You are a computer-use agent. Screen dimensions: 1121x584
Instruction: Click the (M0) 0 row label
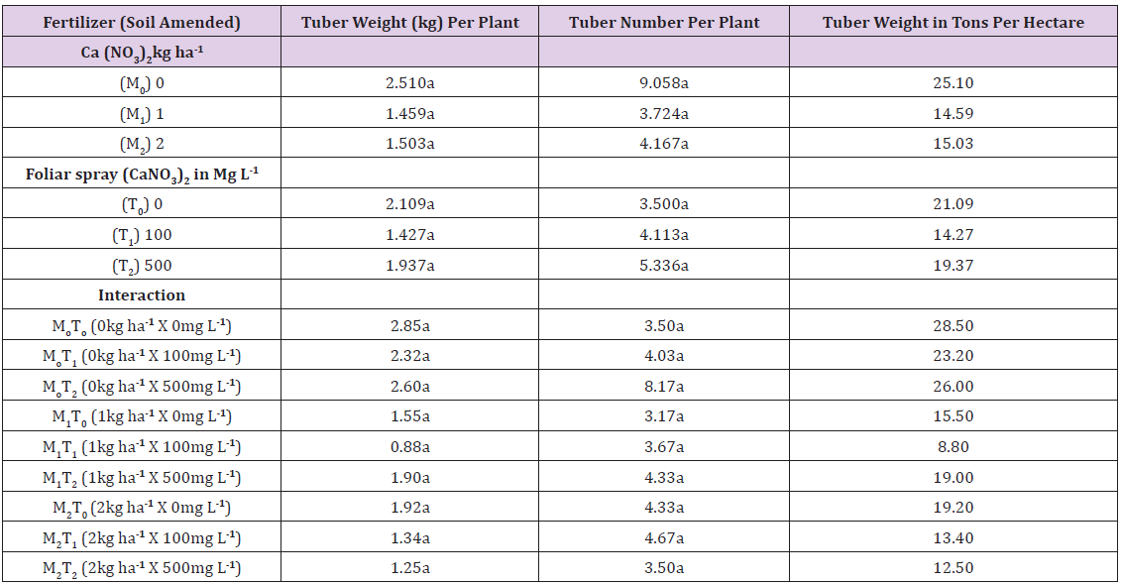point(142,83)
